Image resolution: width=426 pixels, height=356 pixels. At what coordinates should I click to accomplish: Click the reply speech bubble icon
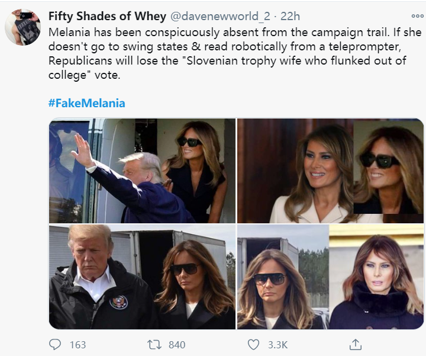[56, 344]
